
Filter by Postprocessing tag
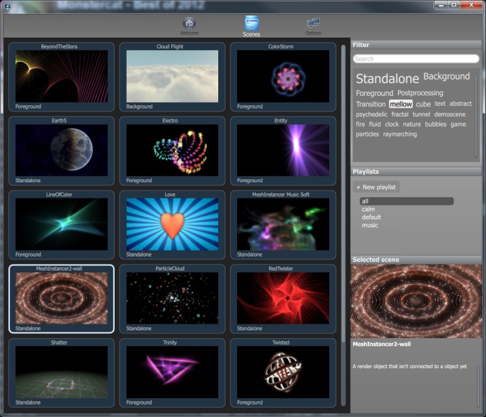420,93
